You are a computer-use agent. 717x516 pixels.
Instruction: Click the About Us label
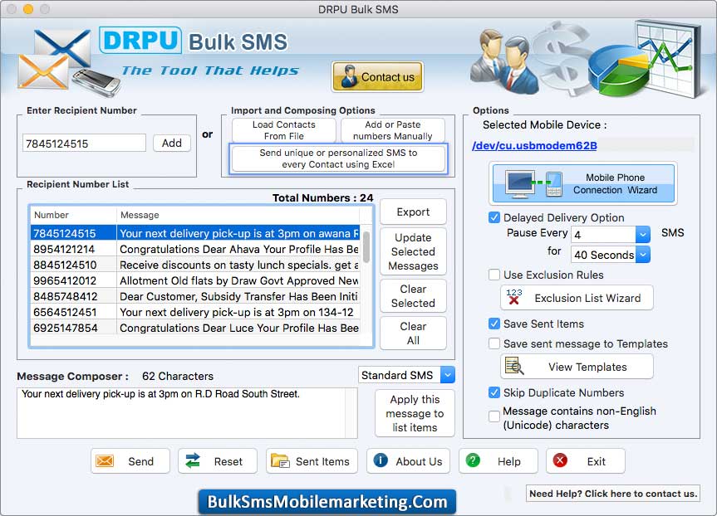point(419,461)
